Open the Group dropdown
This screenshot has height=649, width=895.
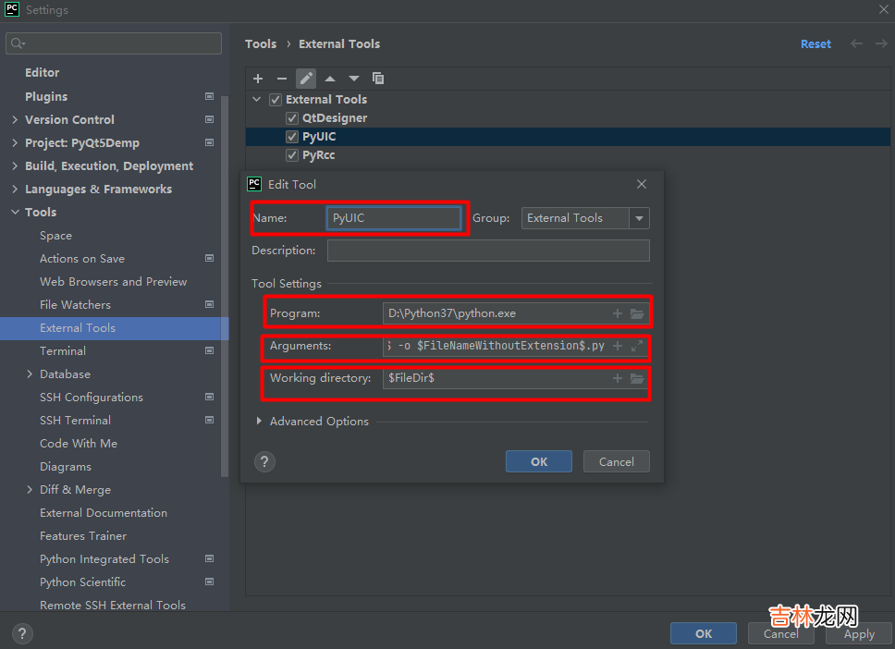639,218
